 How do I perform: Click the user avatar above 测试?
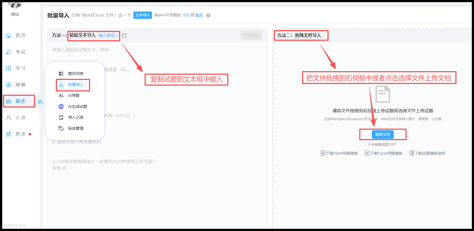(x=15, y=5)
